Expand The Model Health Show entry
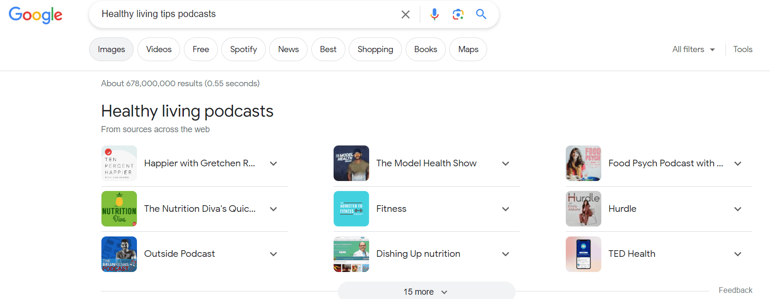This screenshot has height=299, width=770. [506, 163]
